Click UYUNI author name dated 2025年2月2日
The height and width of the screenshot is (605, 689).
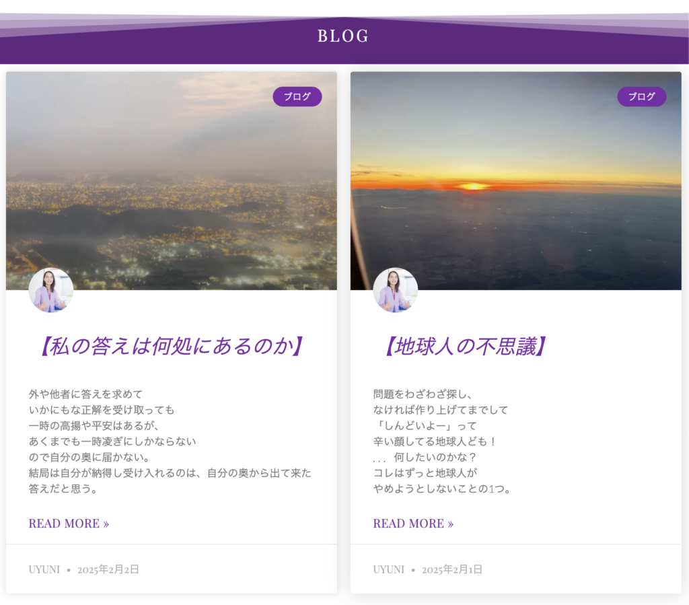[44, 569]
